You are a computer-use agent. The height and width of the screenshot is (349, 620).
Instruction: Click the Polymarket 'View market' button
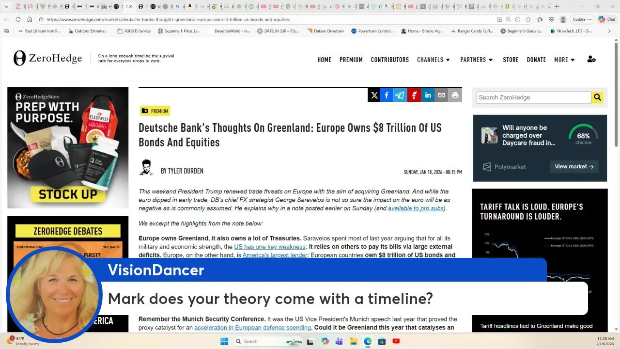point(574,166)
